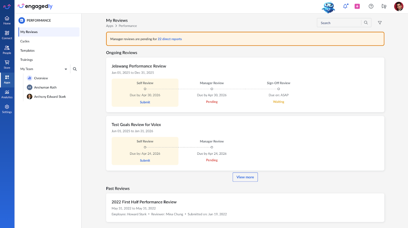Open the Apps grid icon
The width and height of the screenshot is (408, 228).
click(x=7, y=77)
